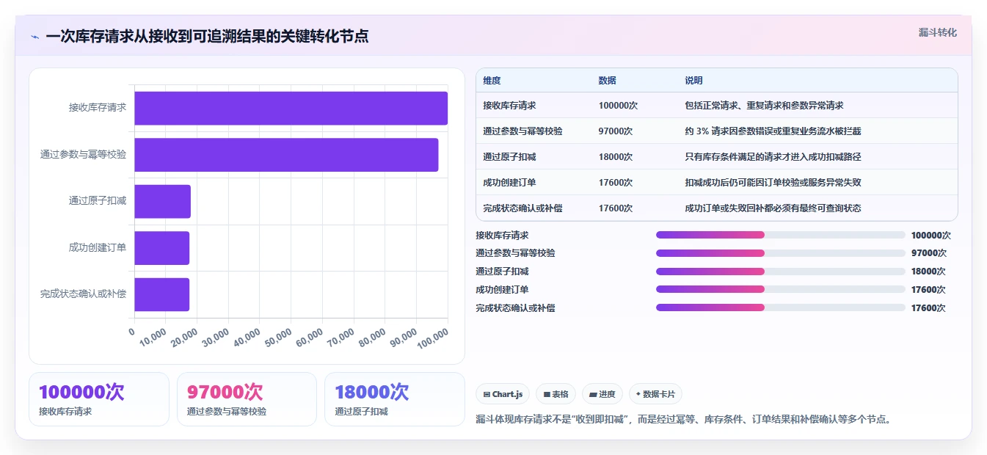
Task: Click the 100000次 stat card
Action: [x=99, y=399]
